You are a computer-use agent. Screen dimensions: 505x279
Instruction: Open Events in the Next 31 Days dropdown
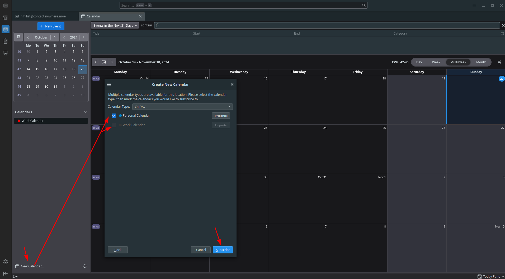(x=115, y=25)
